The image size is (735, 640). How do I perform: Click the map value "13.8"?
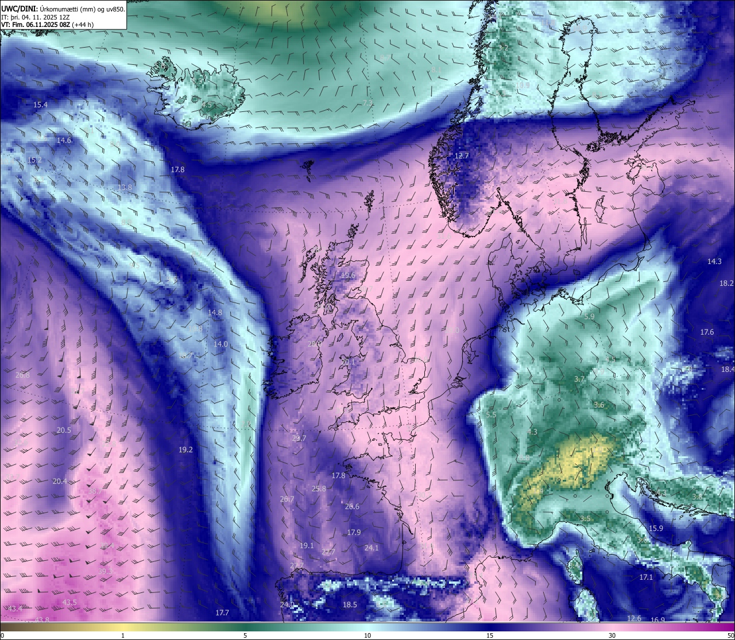coord(125,188)
